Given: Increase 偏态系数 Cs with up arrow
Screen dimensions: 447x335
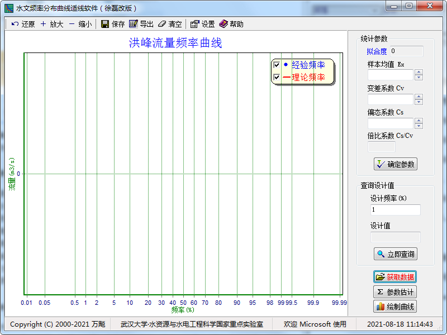Looking at the screenshot, I should point(419,121).
